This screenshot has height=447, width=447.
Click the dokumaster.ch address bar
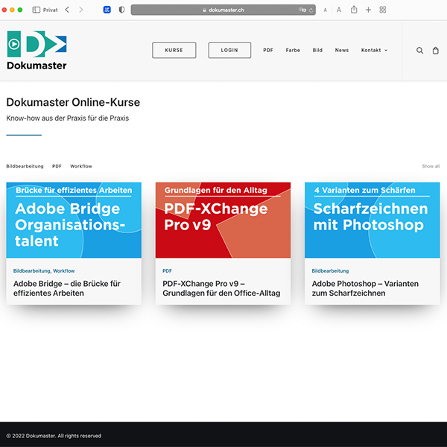click(223, 10)
